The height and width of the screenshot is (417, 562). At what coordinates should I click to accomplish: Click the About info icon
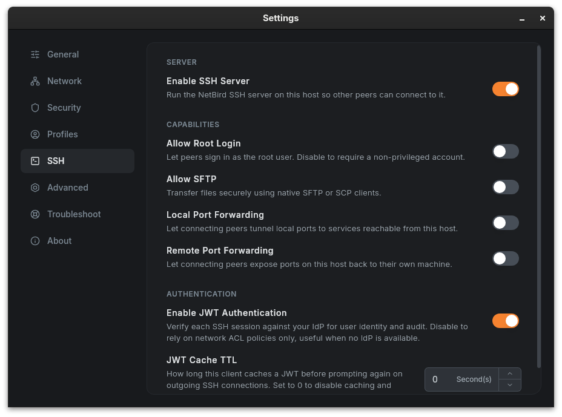click(35, 241)
